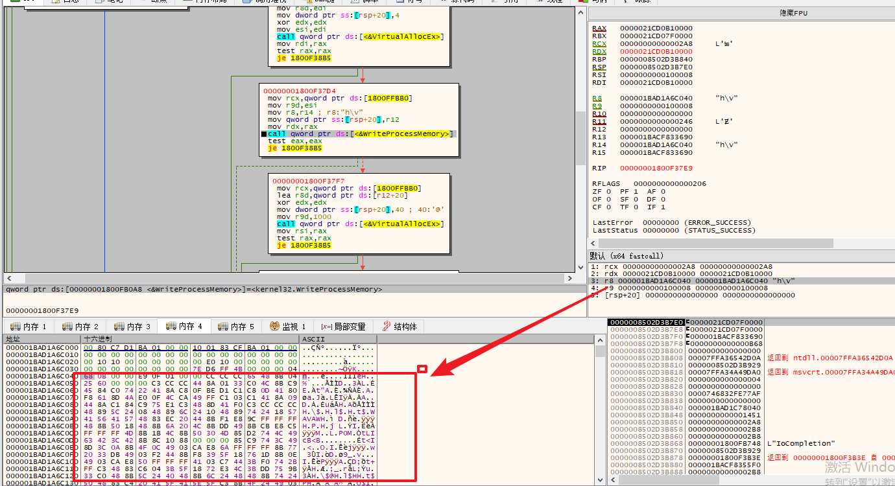
Task: Open the 监视 1 watch tab
Action: 288,327
